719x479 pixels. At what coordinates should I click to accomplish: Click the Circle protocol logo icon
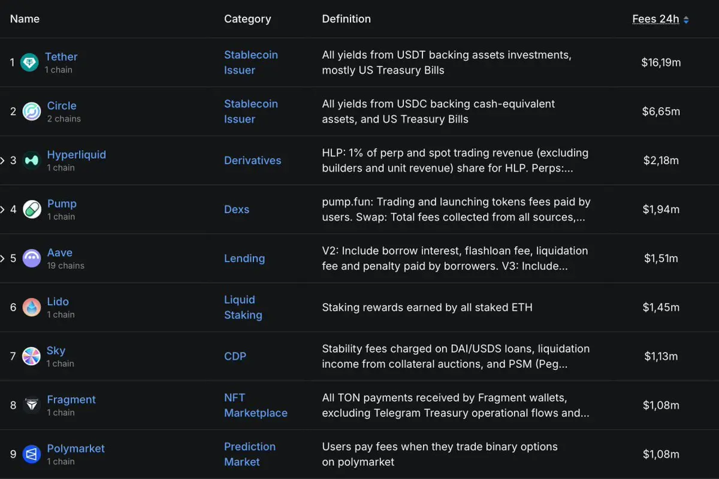tap(32, 112)
